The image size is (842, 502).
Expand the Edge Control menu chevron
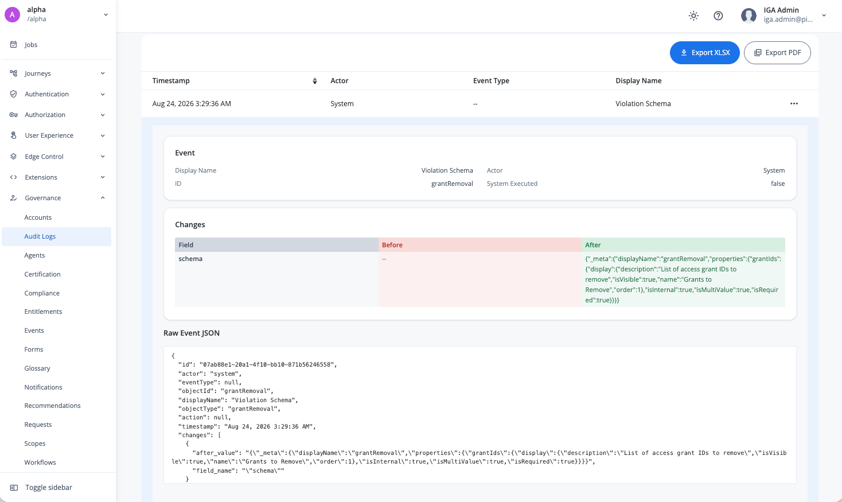pyautogui.click(x=103, y=157)
